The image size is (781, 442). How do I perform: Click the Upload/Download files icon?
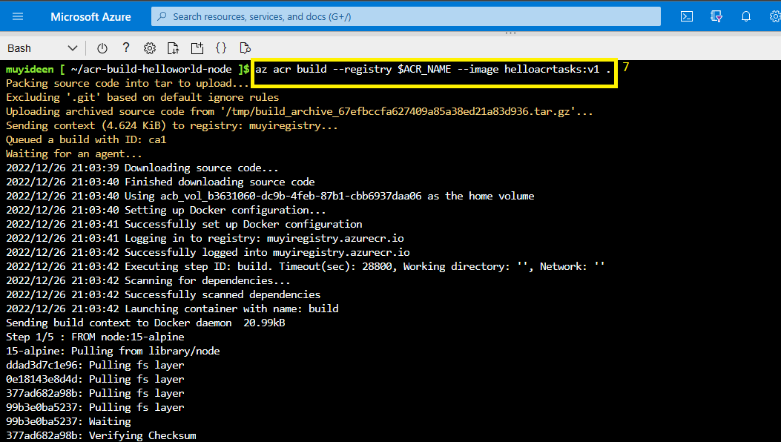[x=173, y=48]
